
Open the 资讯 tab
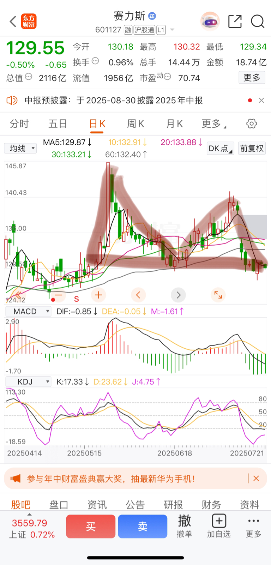[x=97, y=505]
